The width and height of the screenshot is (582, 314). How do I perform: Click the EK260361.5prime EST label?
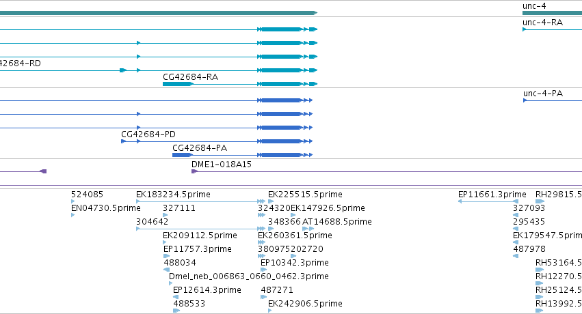pyautogui.click(x=295, y=235)
